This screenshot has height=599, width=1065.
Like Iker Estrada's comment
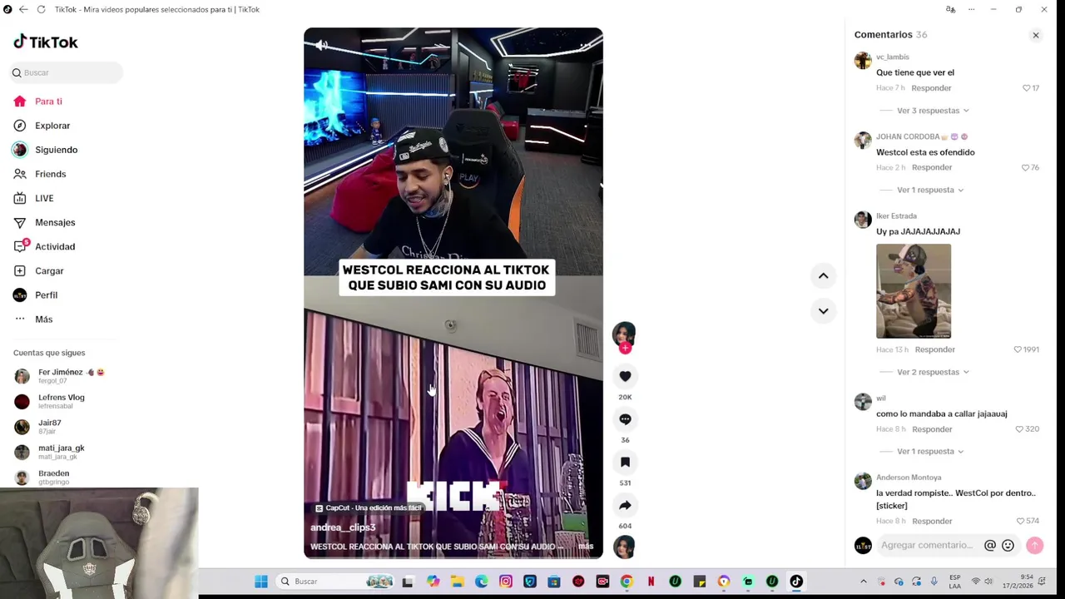click(1017, 349)
